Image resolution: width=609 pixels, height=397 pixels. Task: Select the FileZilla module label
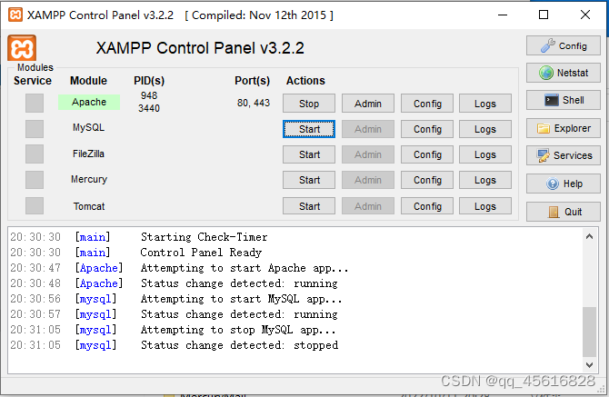88,154
